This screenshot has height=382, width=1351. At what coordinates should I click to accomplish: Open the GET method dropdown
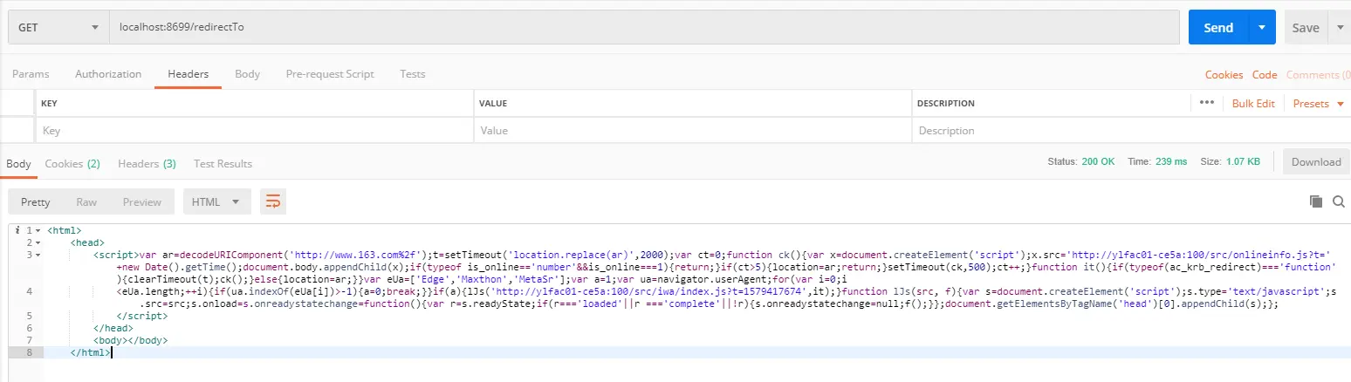coord(58,27)
